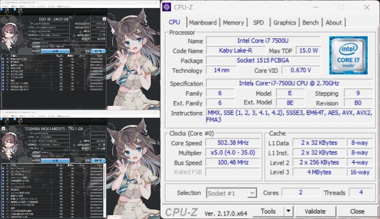Click the Cores value "2"
The image size is (380, 219).
pyautogui.click(x=301, y=192)
